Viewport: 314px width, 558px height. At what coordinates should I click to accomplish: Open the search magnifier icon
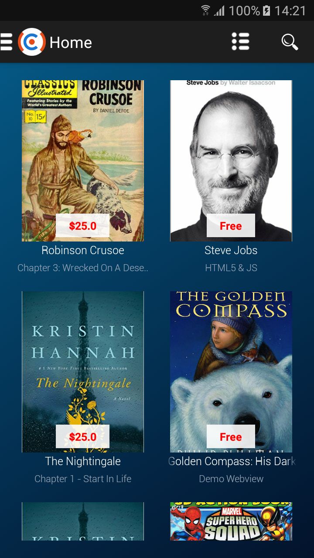pyautogui.click(x=290, y=42)
